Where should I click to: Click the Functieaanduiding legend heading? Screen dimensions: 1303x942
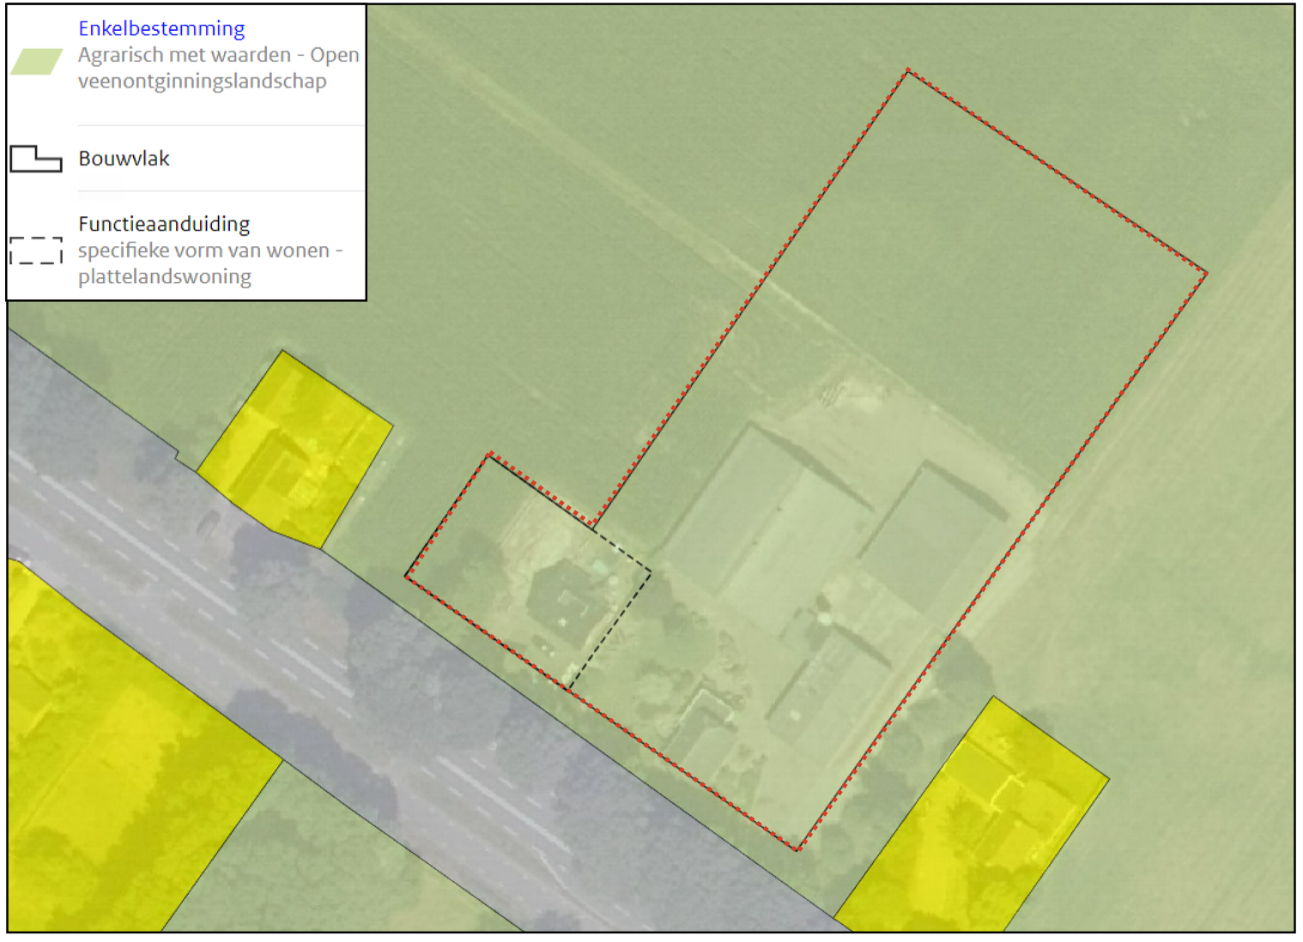(164, 224)
